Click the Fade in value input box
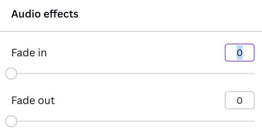The image size is (262, 135). pos(239,53)
